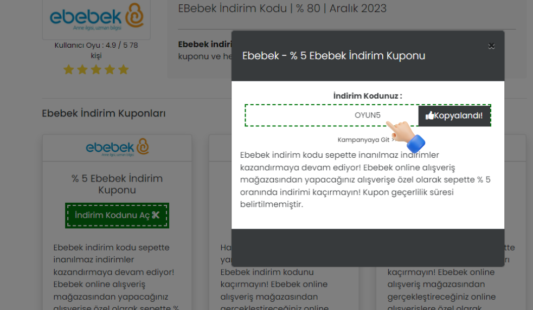Close the coupon popup with the X
This screenshot has width=533, height=310.
[x=491, y=46]
